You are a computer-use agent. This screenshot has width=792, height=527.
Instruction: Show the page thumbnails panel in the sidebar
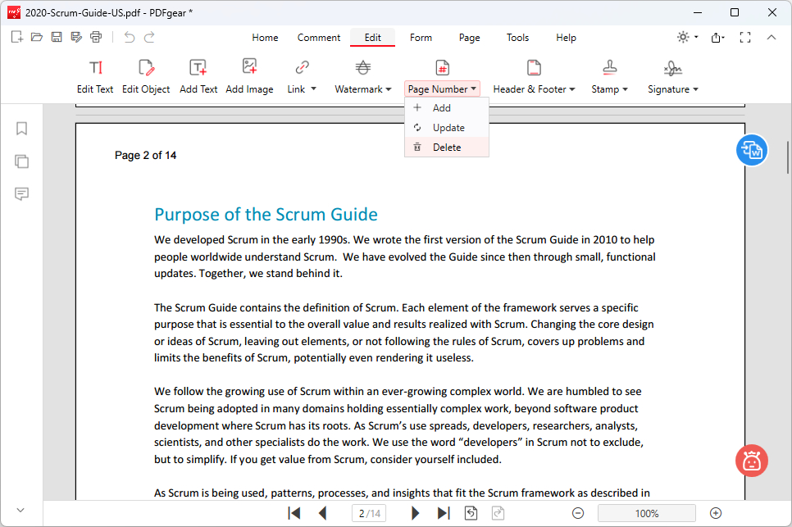(22, 161)
